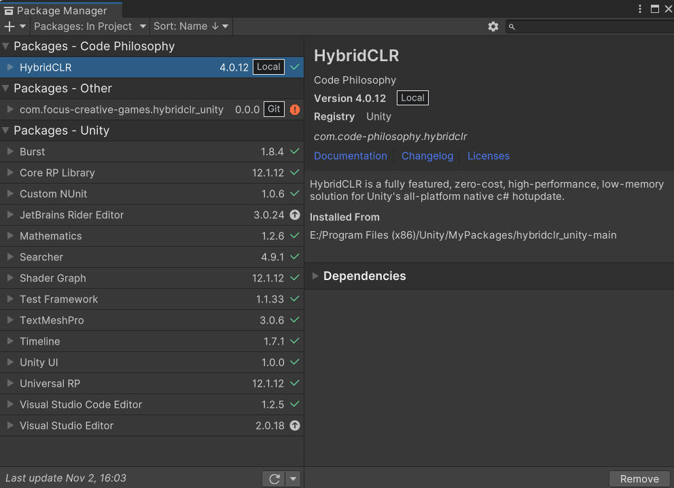The image size is (674, 488).
Task: Collapse the Packages - Unity group
Action: 6,130
